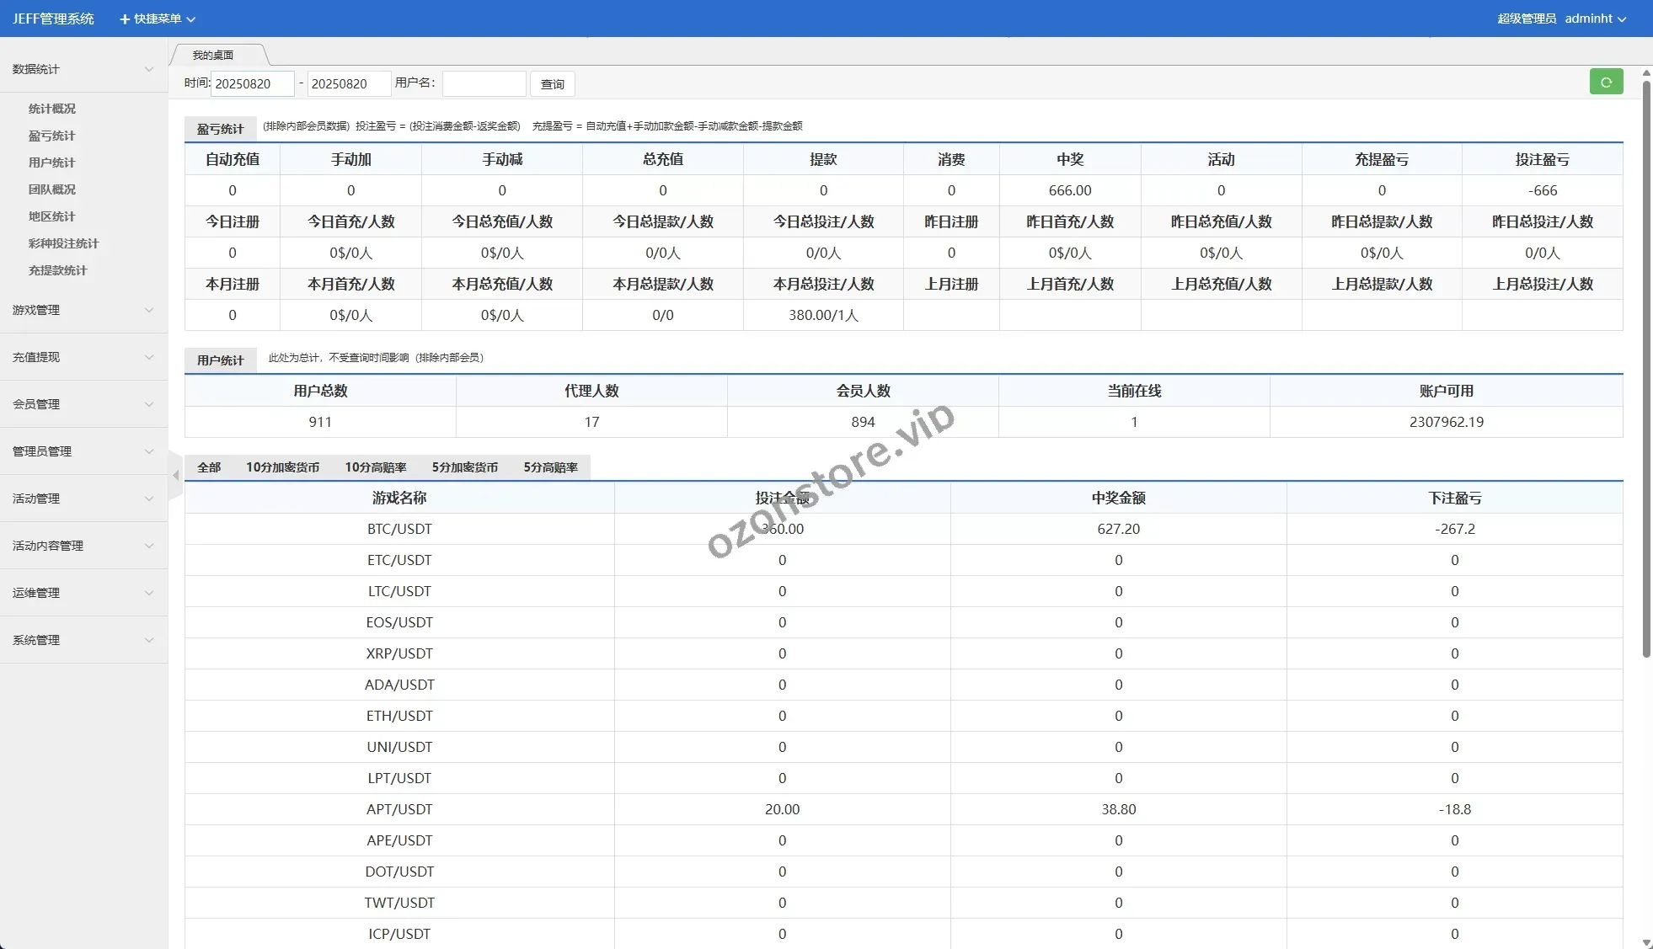Collapse sidebar with the left arrow handle
The image size is (1653, 949).
click(x=175, y=476)
